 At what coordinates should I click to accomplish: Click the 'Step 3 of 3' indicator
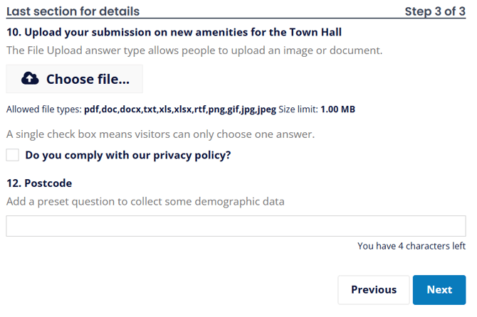click(435, 11)
